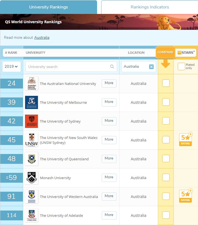Click the search magnifier icon
Image resolution: width=198 pixels, height=225 pixels.
[112, 66]
